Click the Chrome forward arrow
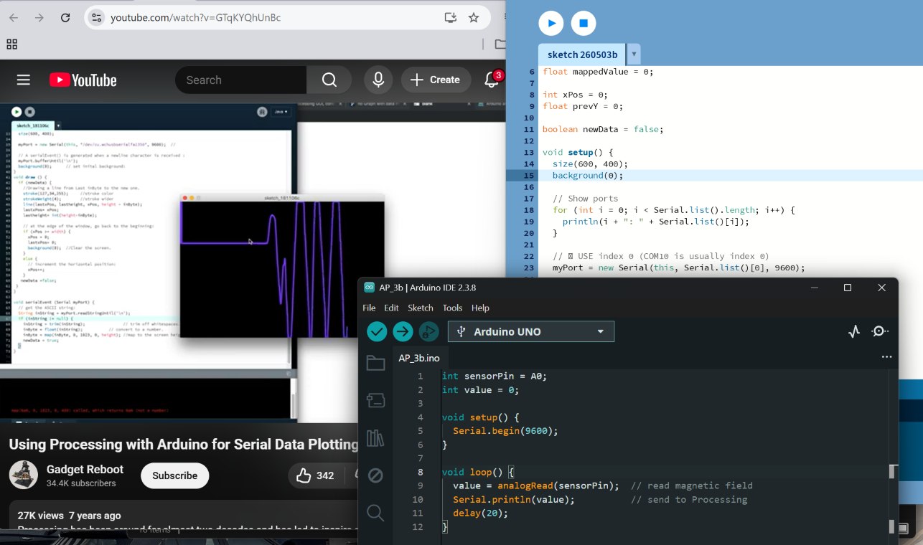 [39, 18]
